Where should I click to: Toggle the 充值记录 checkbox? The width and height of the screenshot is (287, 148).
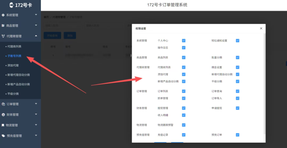coord(184,135)
